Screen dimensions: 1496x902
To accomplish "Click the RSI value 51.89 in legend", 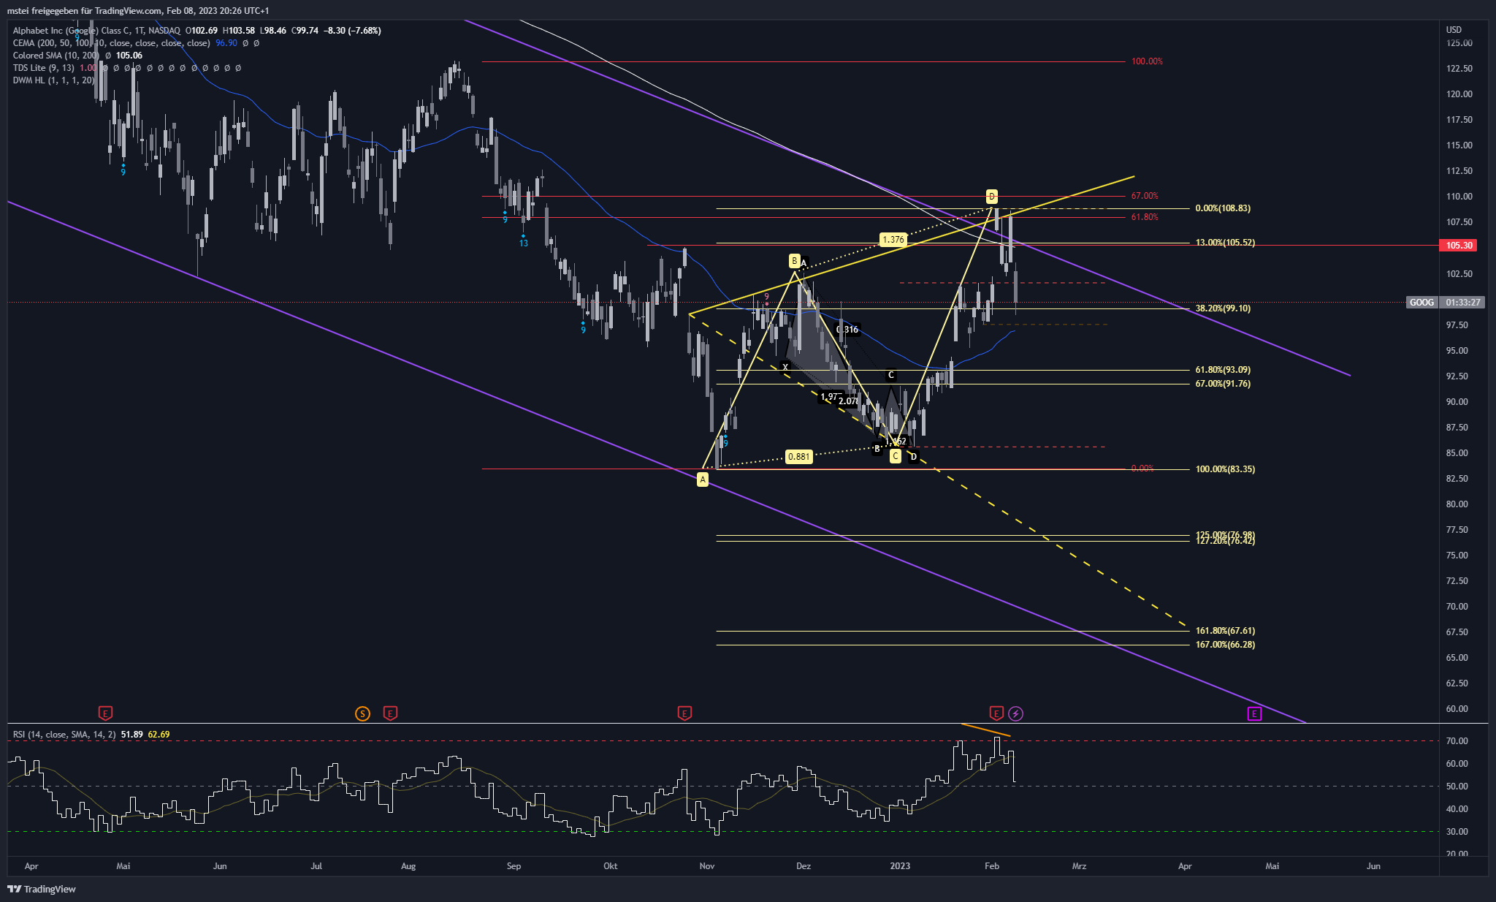I will tap(131, 735).
